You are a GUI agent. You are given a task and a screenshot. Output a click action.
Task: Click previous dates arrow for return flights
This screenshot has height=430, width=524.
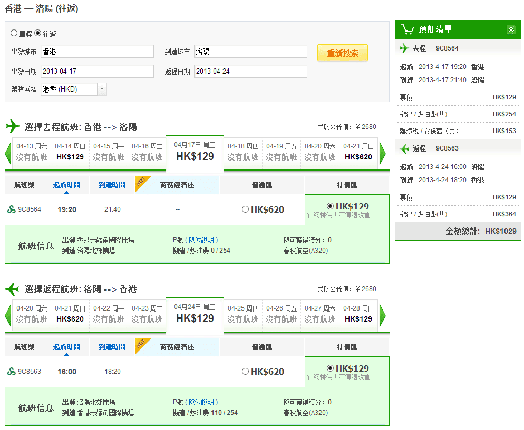(x=8, y=315)
